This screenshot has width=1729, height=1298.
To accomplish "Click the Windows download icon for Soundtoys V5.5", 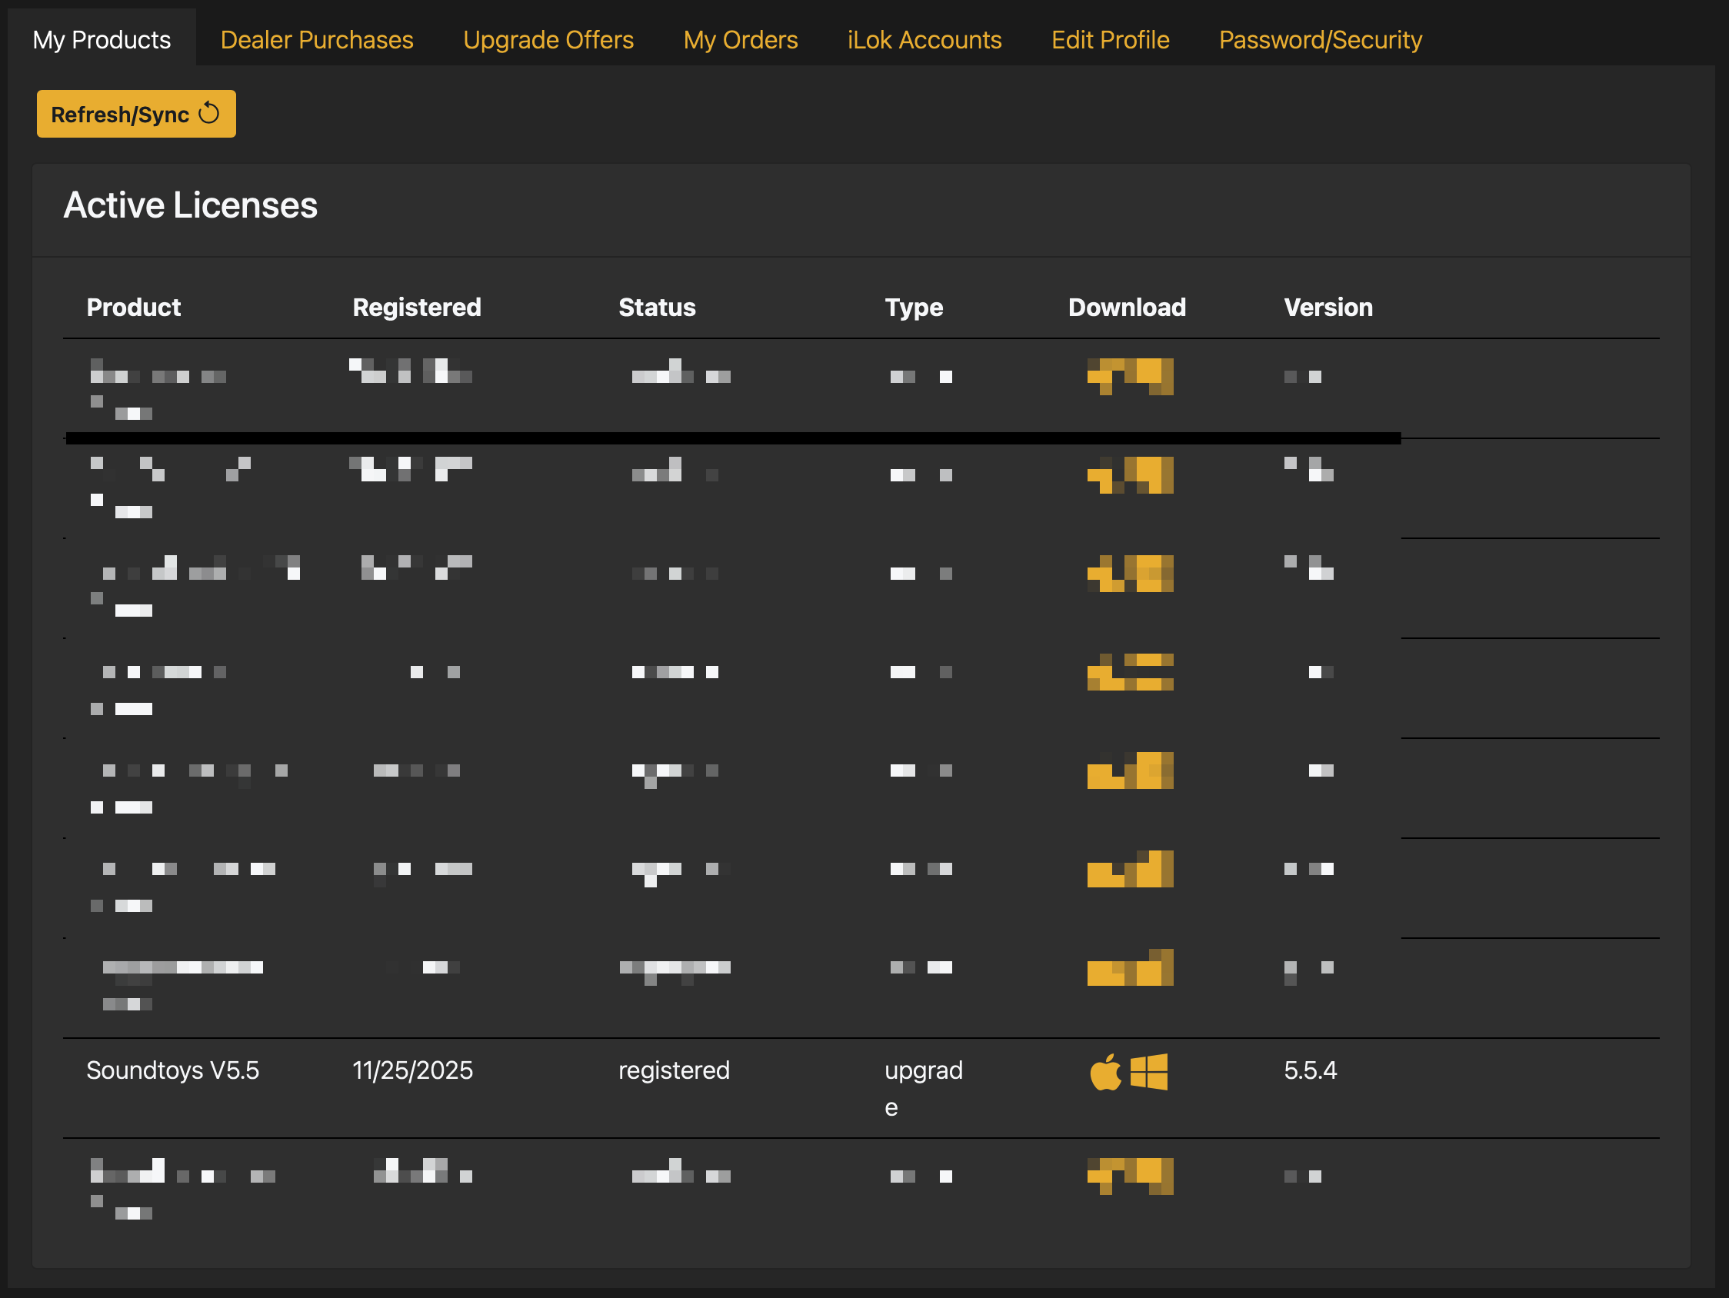I will [x=1150, y=1073].
